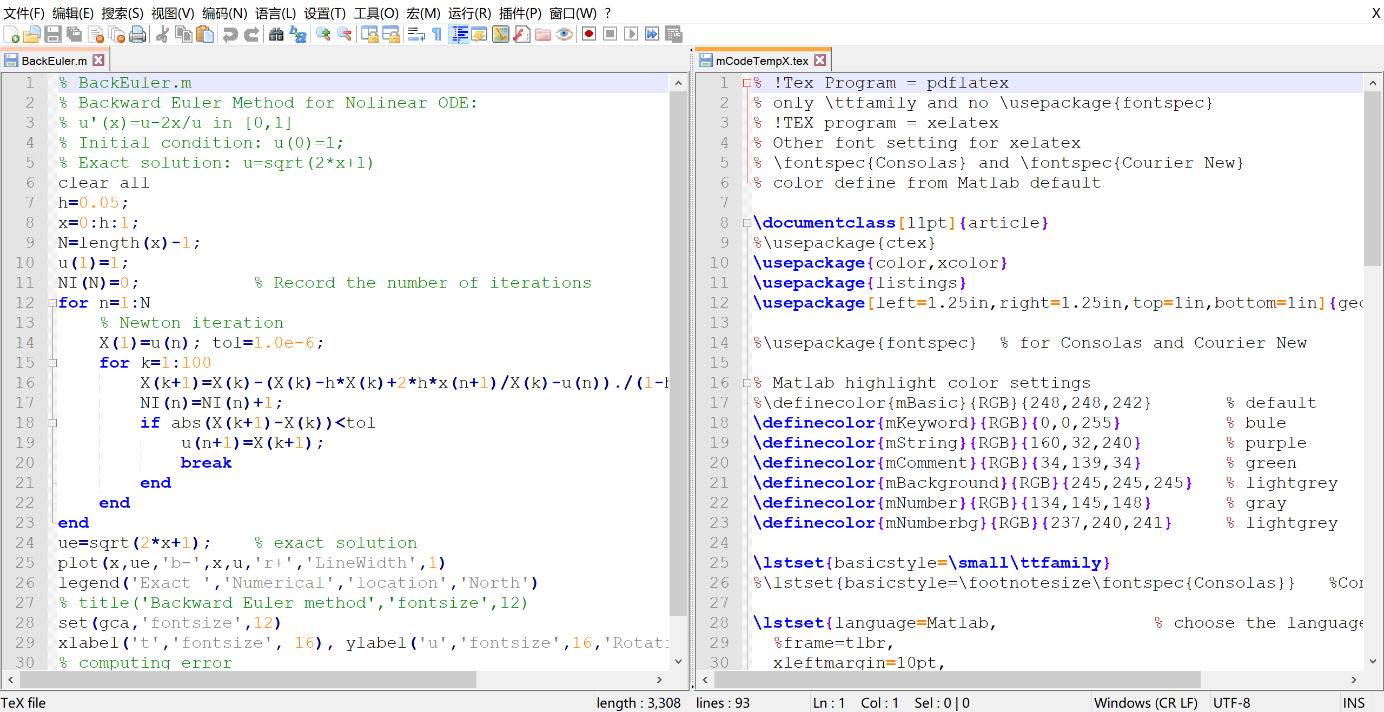Zoom in with the magnifier plus icon
The image size is (1384, 712).
(323, 35)
